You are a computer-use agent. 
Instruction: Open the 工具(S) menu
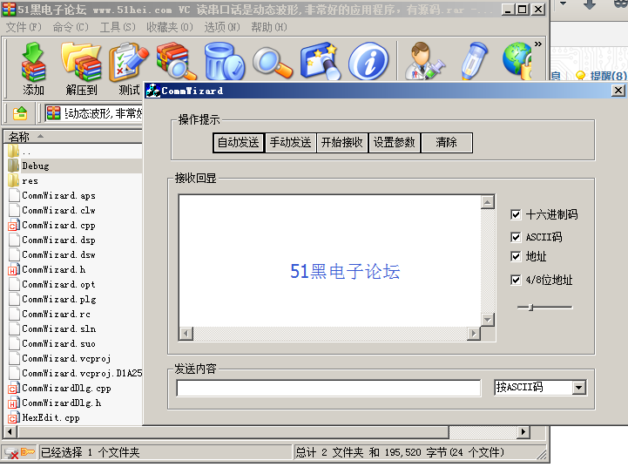point(118,27)
